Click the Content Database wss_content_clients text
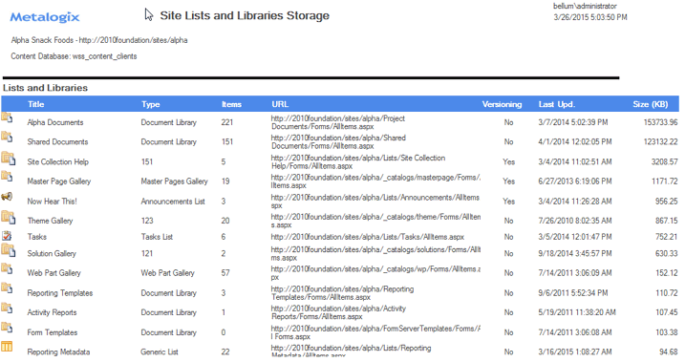Screen dimensions: 685x362 pyautogui.click(x=74, y=56)
